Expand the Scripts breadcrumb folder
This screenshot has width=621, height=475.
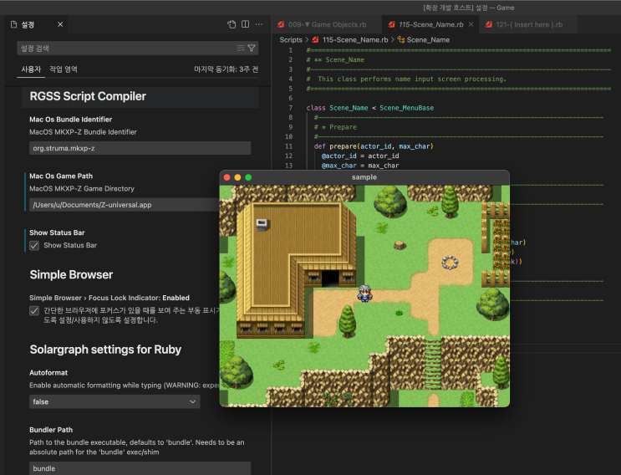coord(291,39)
